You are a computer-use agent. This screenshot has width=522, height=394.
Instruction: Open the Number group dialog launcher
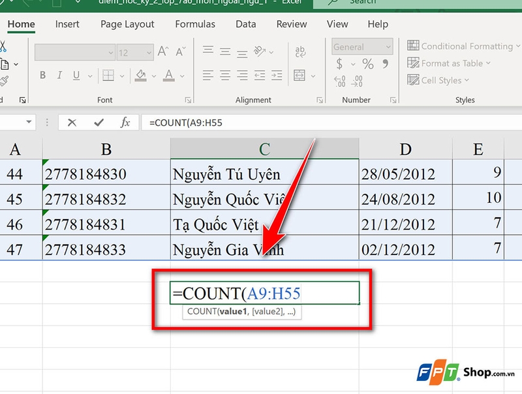[x=393, y=99]
